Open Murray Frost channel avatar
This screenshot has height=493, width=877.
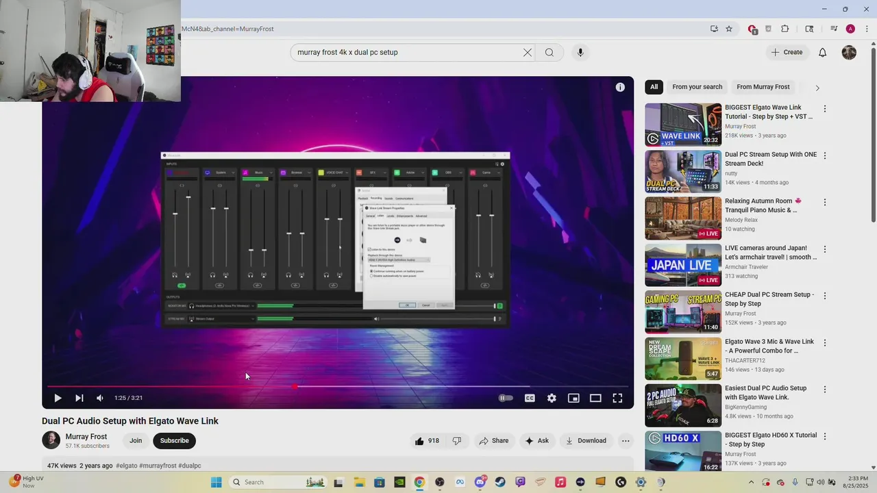[x=51, y=440]
